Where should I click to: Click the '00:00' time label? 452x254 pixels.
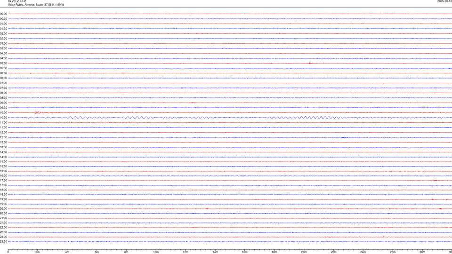[3, 14]
